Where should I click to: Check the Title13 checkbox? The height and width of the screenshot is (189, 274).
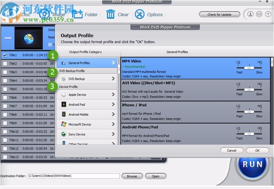5,157
